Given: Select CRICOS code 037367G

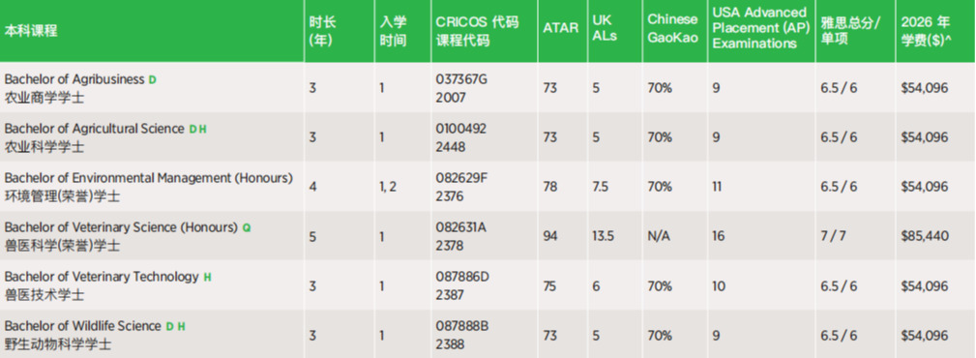Looking at the screenshot, I should tap(461, 79).
